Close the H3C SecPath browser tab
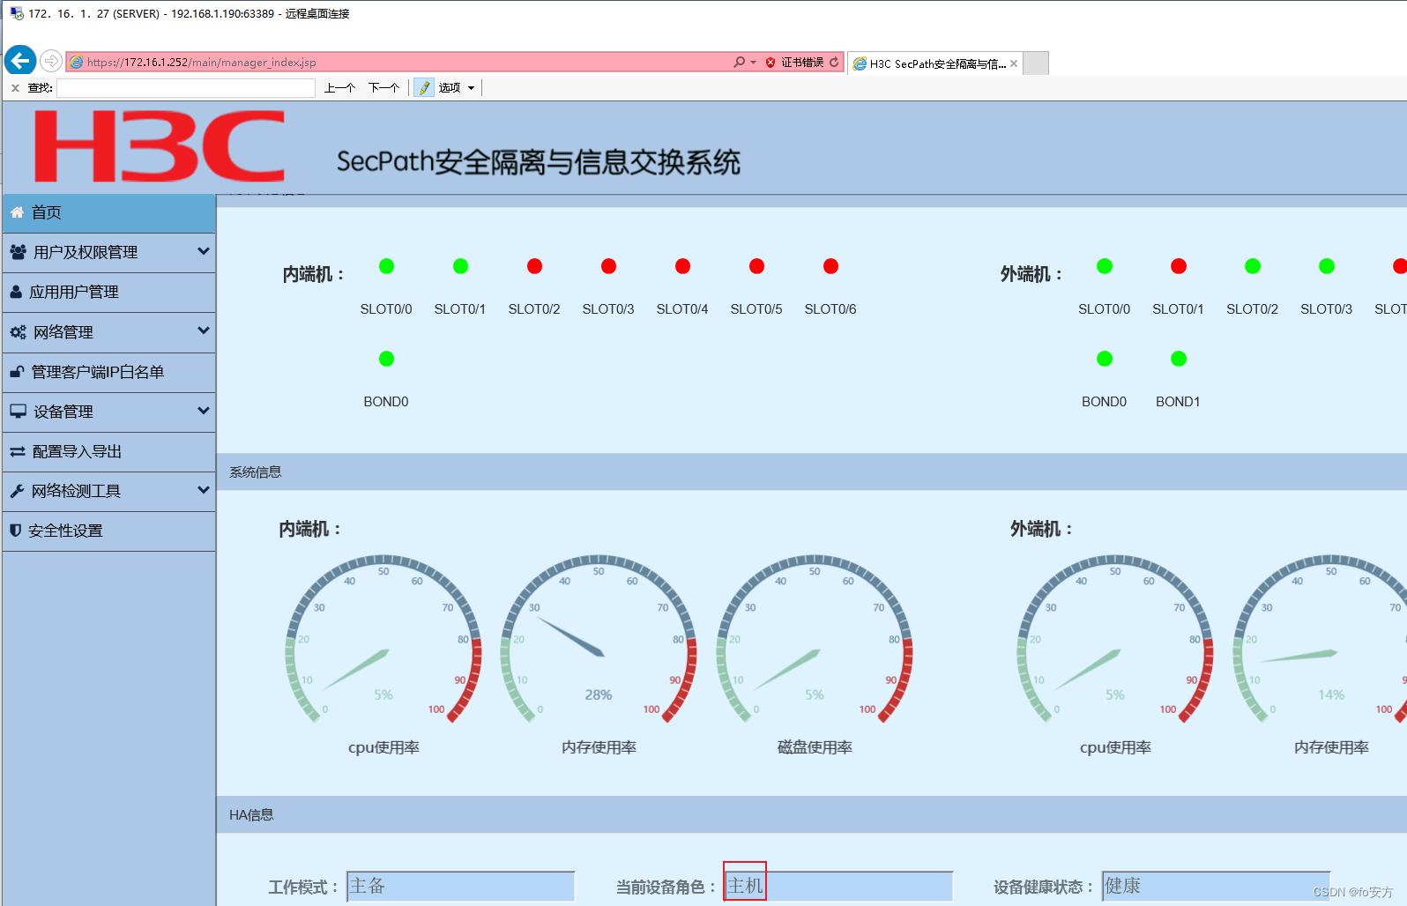The height and width of the screenshot is (906, 1407). 1014,63
